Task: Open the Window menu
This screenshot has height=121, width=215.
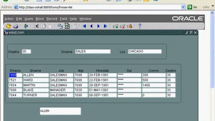Action: click(85, 19)
